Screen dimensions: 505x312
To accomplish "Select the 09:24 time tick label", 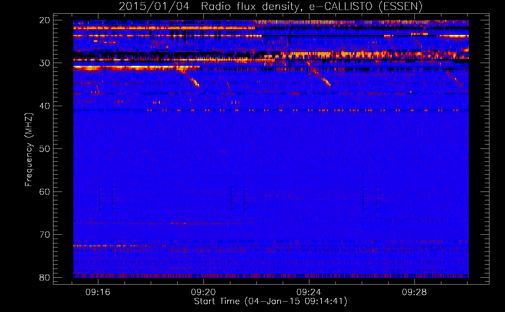I will point(309,292).
